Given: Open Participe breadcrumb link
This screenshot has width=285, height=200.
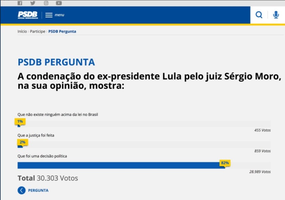Looking at the screenshot, I should pyautogui.click(x=37, y=31).
